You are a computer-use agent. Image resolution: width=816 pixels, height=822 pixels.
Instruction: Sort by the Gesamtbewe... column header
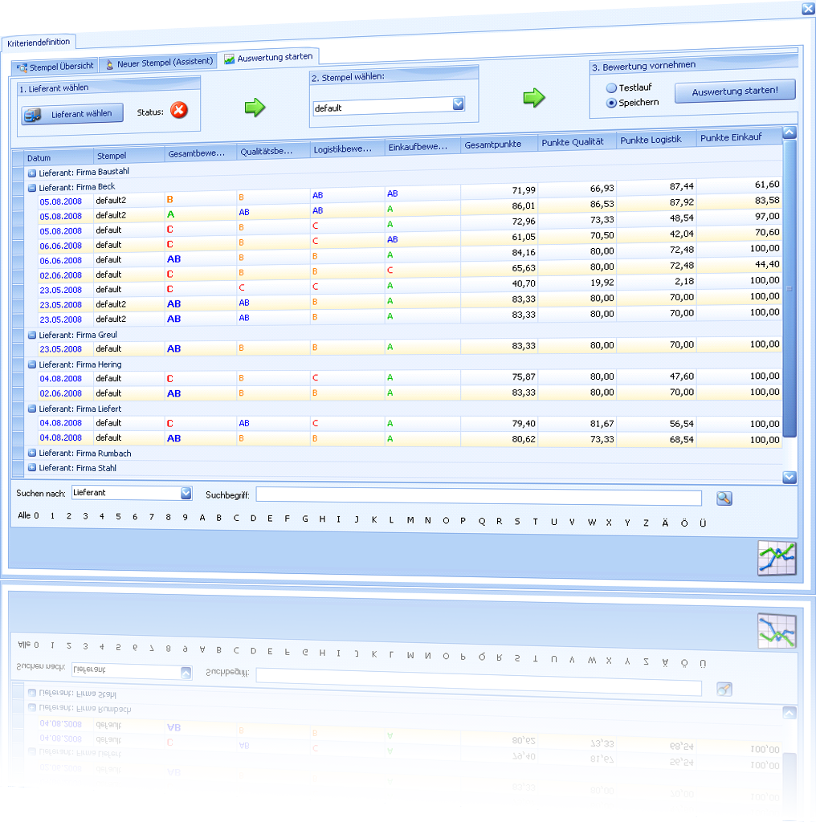[x=200, y=153]
